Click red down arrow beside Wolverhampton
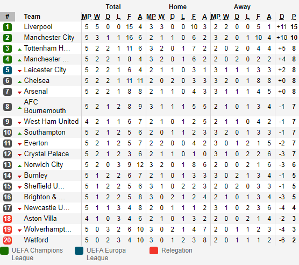This screenshot has width=299, height=265. pos(19,231)
